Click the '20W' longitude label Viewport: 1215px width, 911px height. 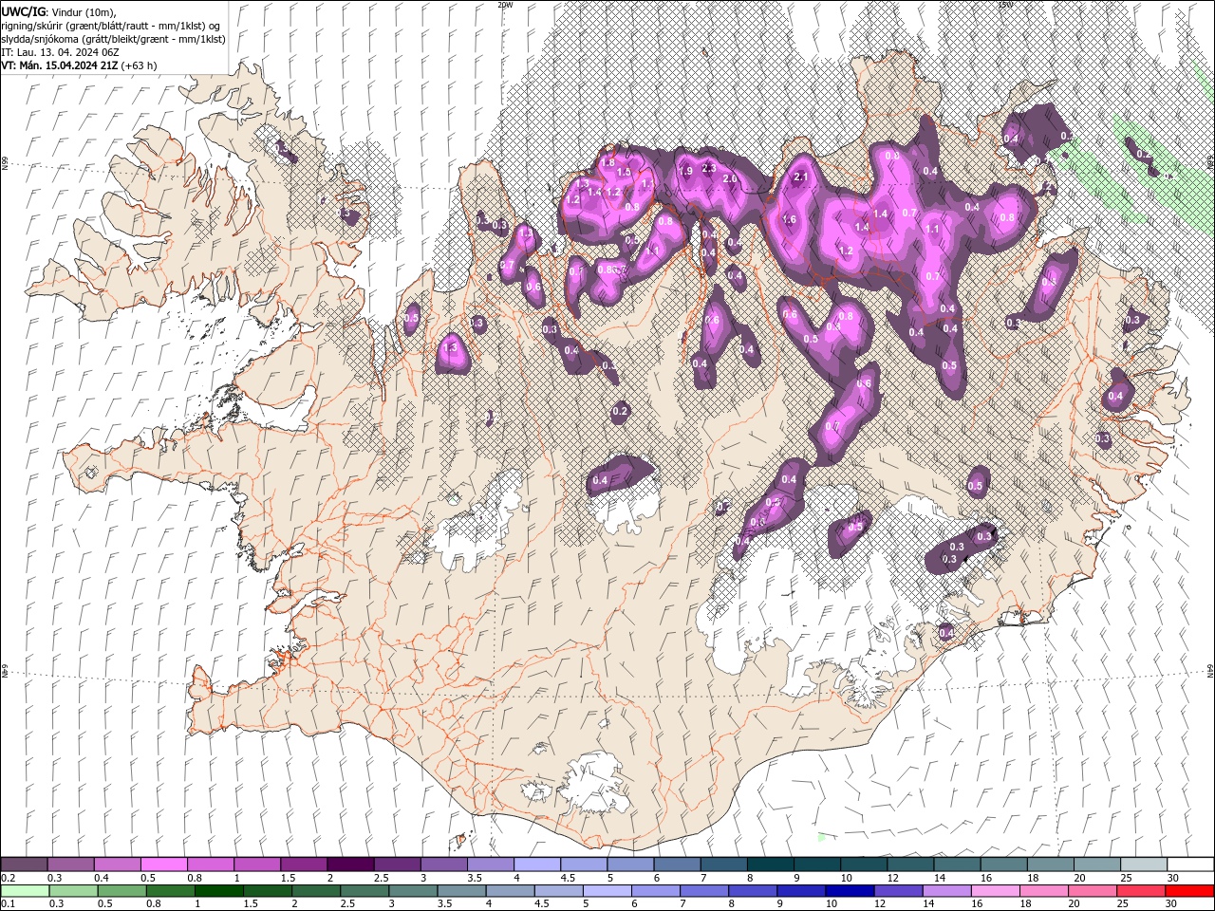pos(505,5)
